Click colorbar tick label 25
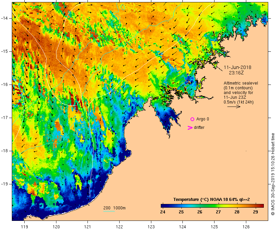Image resolution: width=277 pixels, height=230 pixels. (x=181, y=212)
